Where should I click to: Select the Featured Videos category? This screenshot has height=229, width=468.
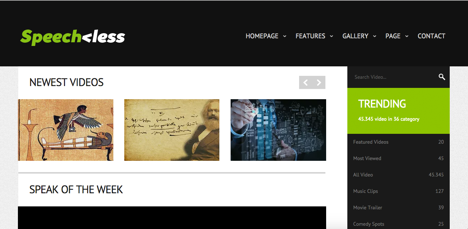[399, 142]
